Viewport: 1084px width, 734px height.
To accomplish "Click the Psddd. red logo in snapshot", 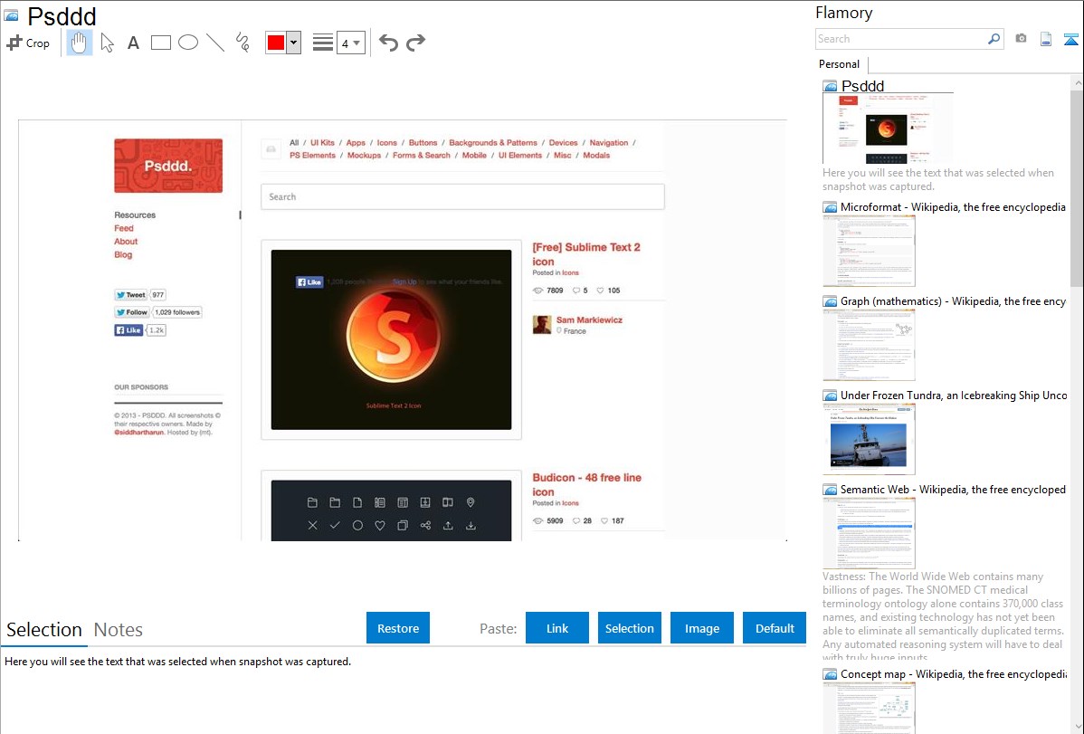I will coord(168,166).
